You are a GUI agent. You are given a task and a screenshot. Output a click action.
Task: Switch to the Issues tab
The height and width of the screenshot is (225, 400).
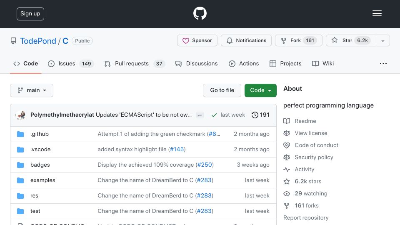tap(71, 63)
